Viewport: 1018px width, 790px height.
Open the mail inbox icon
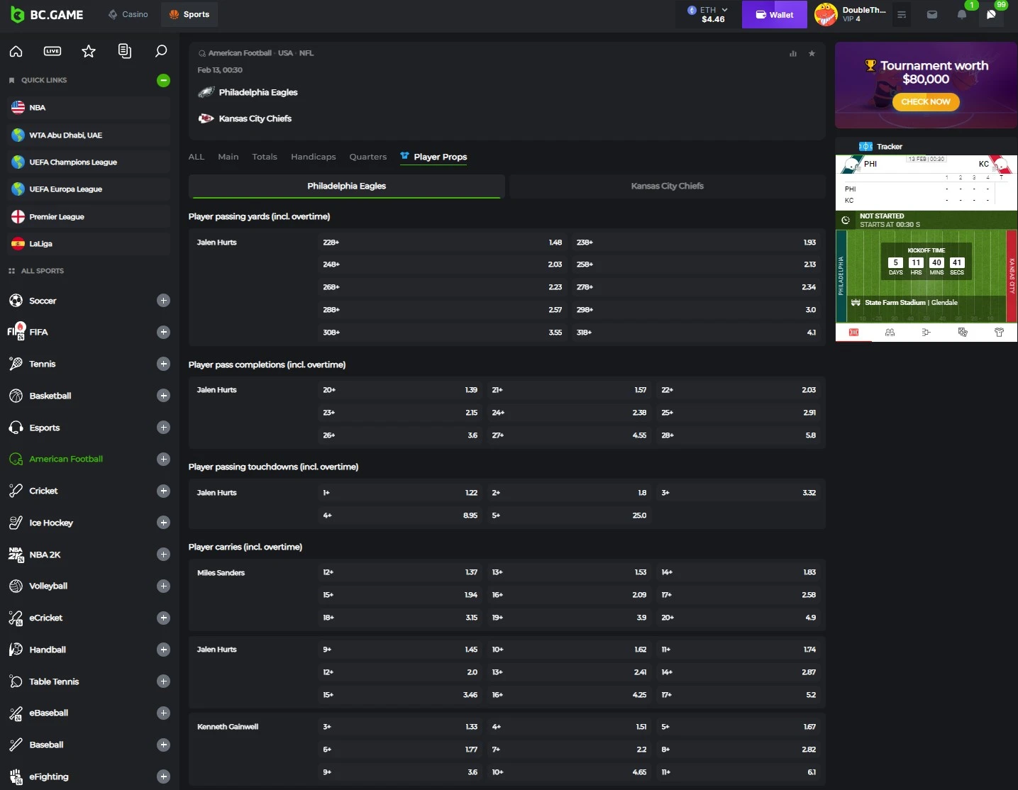pos(932,14)
